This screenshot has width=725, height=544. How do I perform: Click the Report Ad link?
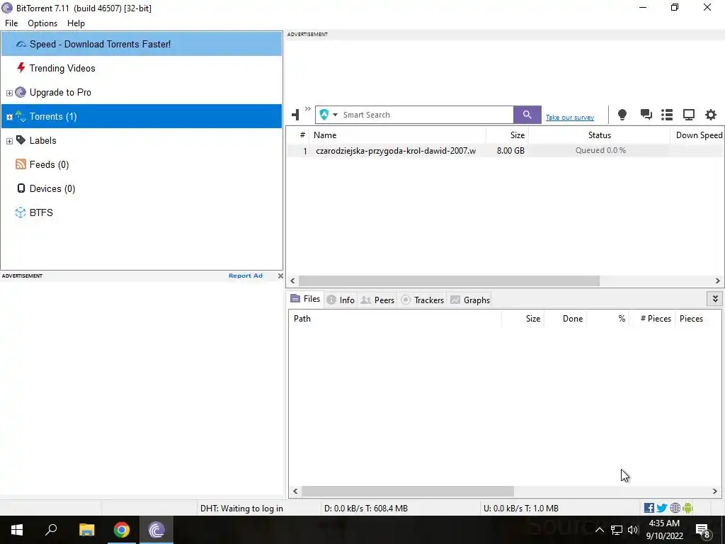click(x=246, y=276)
